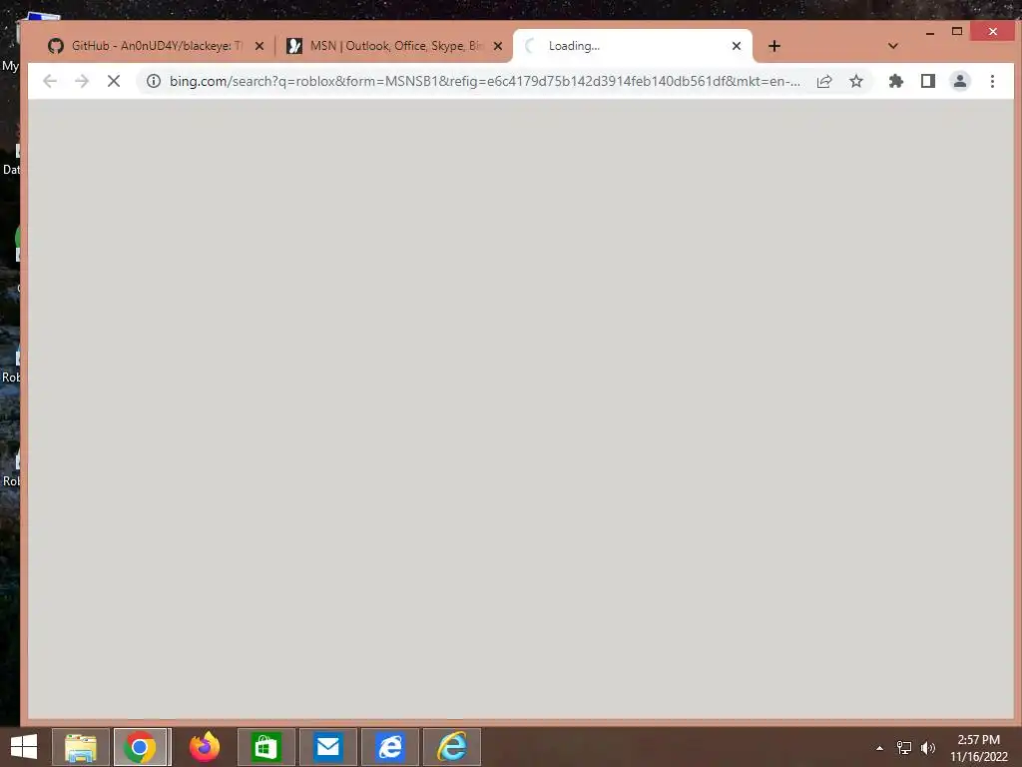Screen dimensions: 1022x767
Task: View site information icon
Action: tap(153, 81)
